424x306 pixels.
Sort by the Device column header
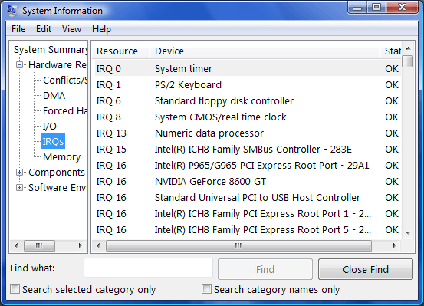pyautogui.click(x=265, y=51)
